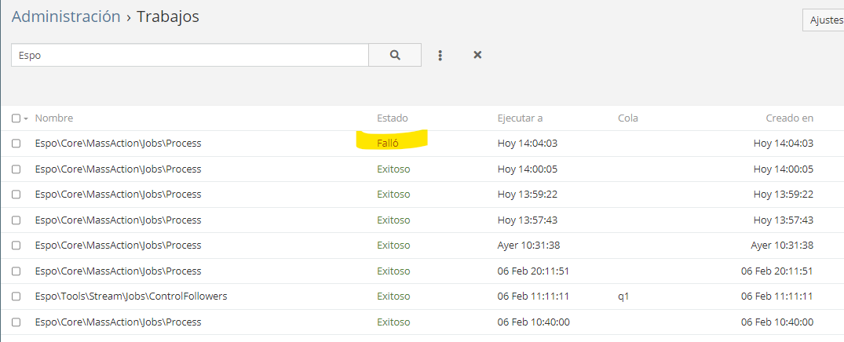Screen dimensions: 844x342
Task: Sort list by Creado en column
Action: pos(789,118)
